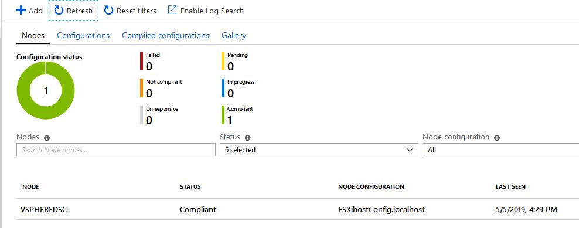This screenshot has width=579, height=228.
Task: Click the green Compliant color bar
Action: click(223, 115)
